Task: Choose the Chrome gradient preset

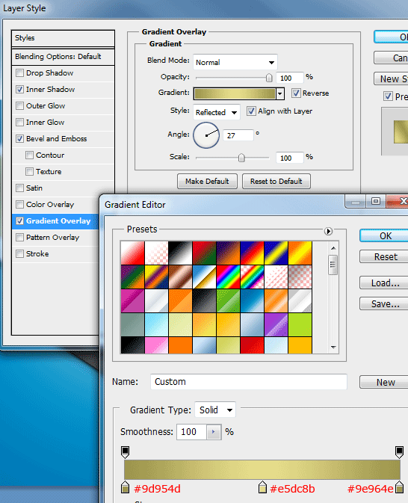Action: point(204,277)
